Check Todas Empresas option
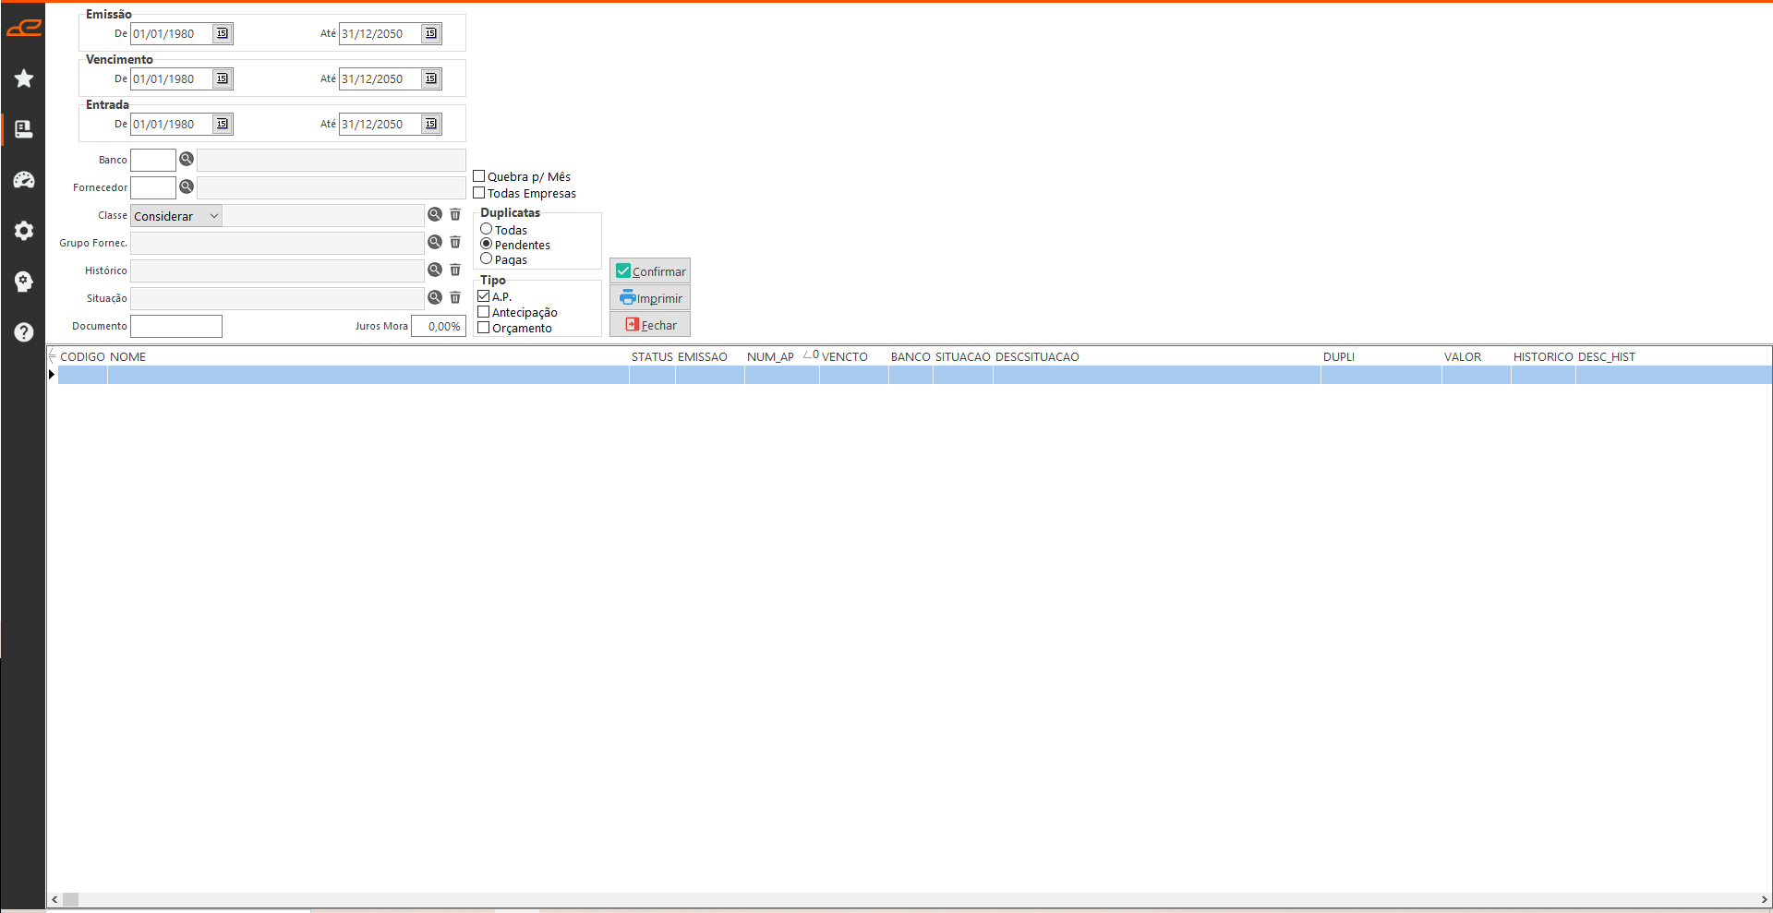Image resolution: width=1773 pixels, height=913 pixels. click(479, 193)
